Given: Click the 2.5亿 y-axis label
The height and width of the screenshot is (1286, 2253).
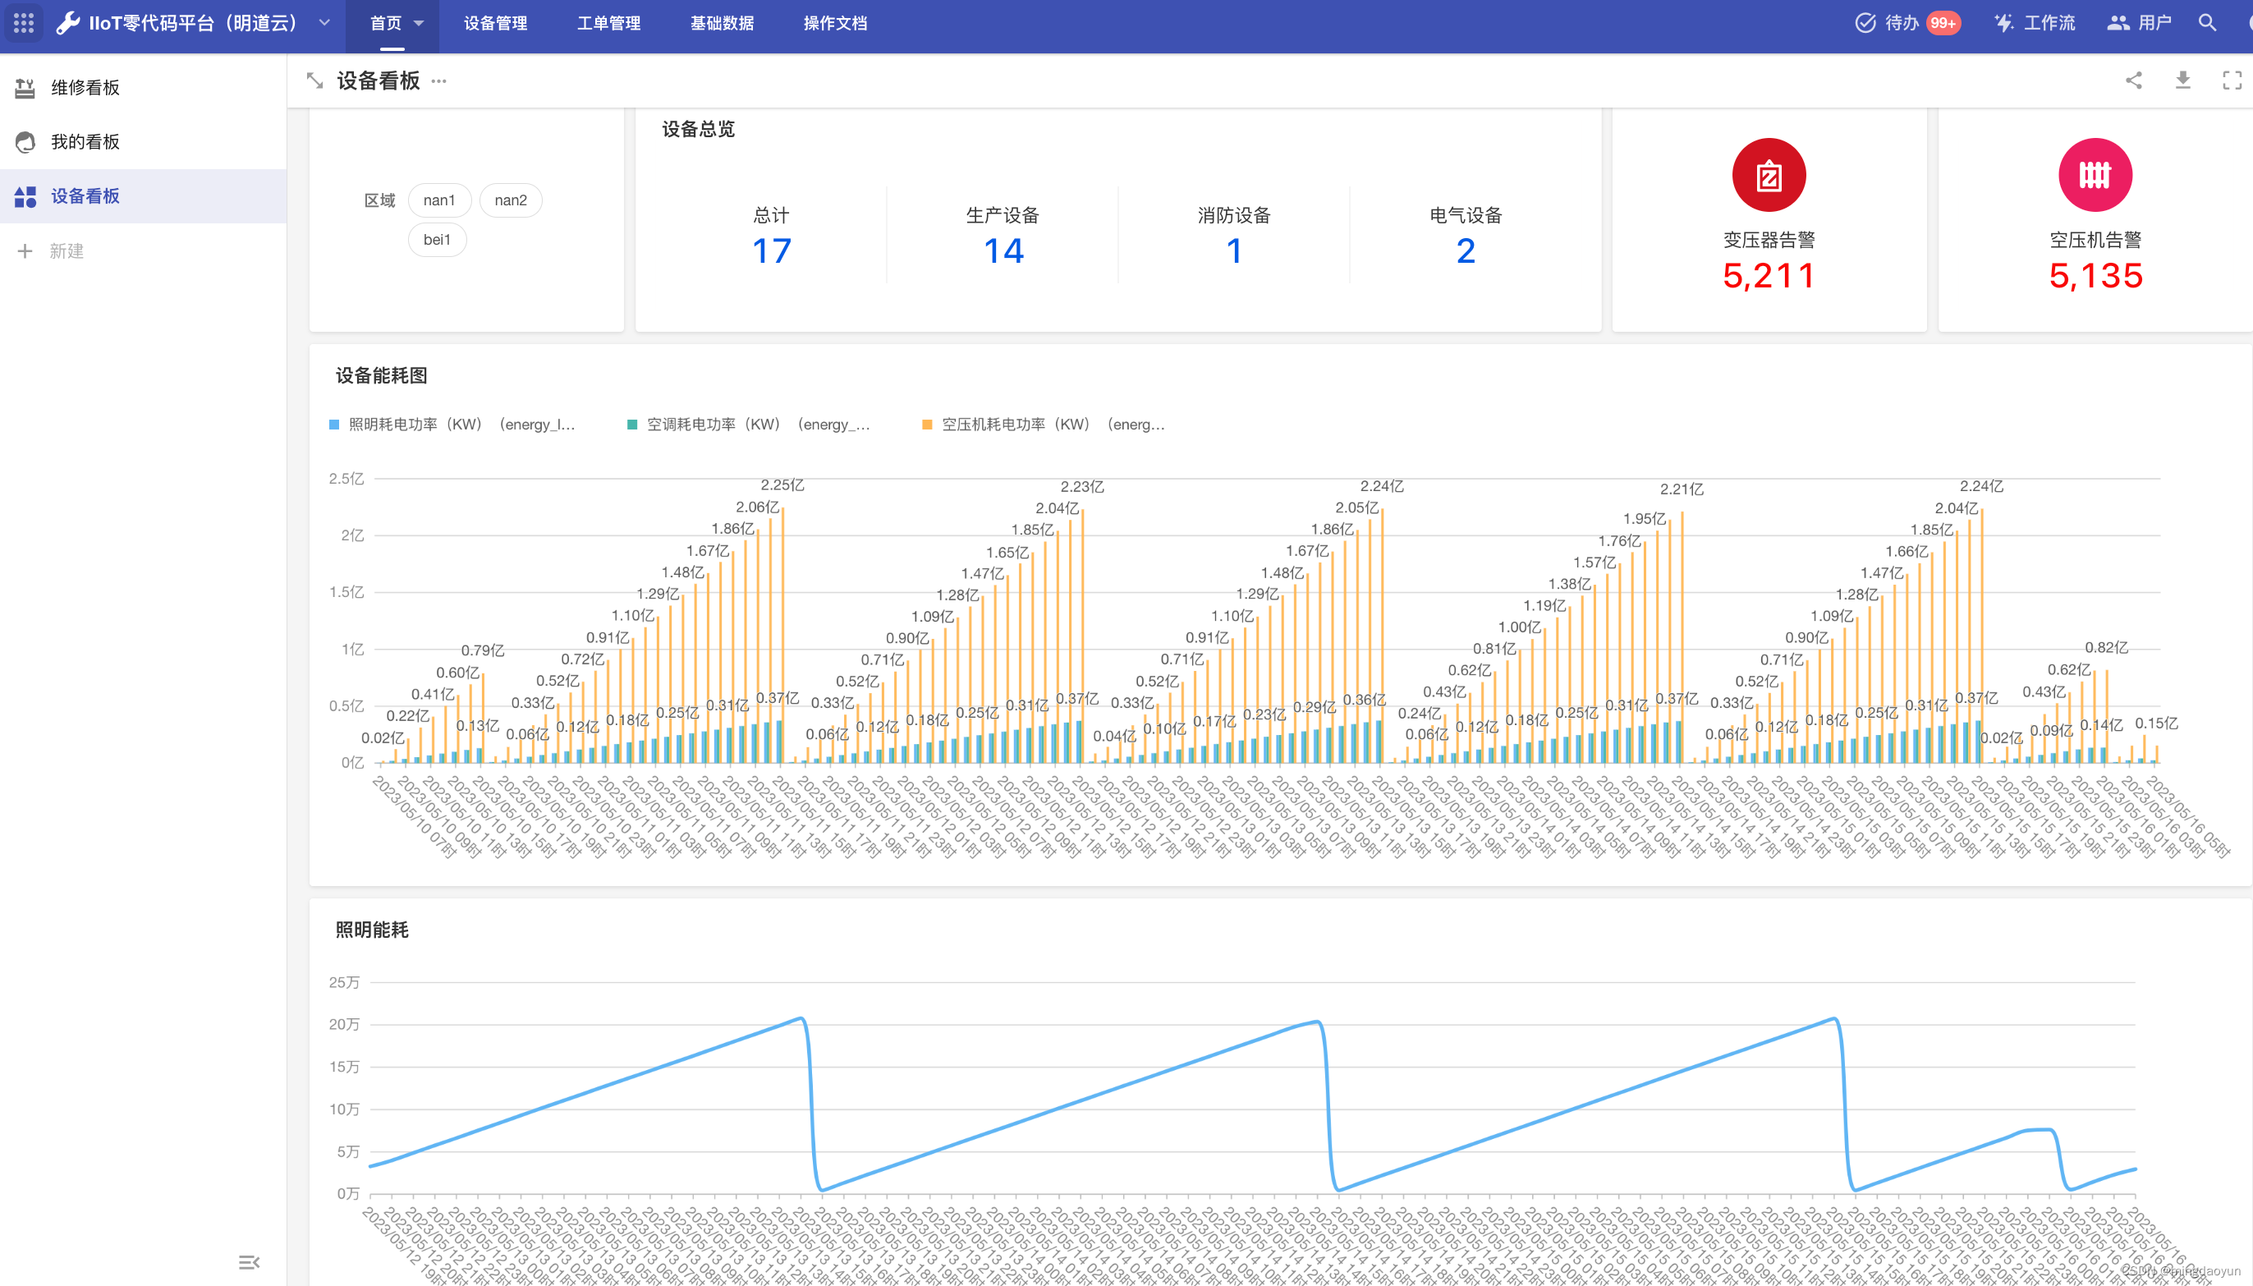Looking at the screenshot, I should pos(346,479).
